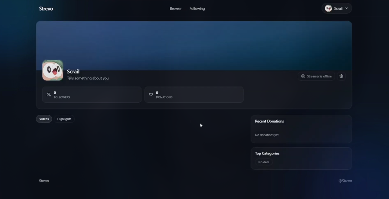The image size is (389, 199).
Task: Select the Followers stat card
Action: [92, 95]
